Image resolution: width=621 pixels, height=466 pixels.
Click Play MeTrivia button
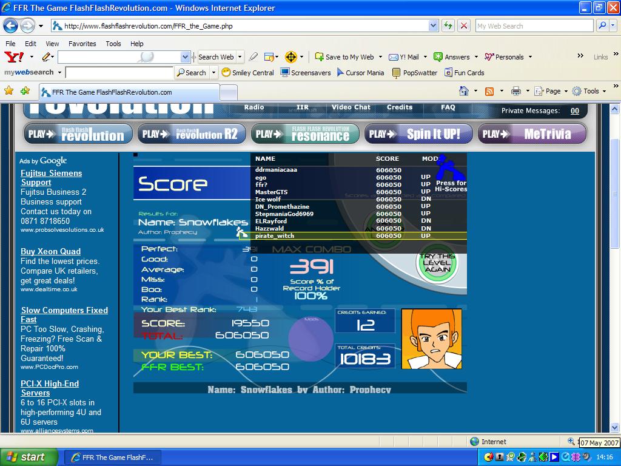coord(532,134)
